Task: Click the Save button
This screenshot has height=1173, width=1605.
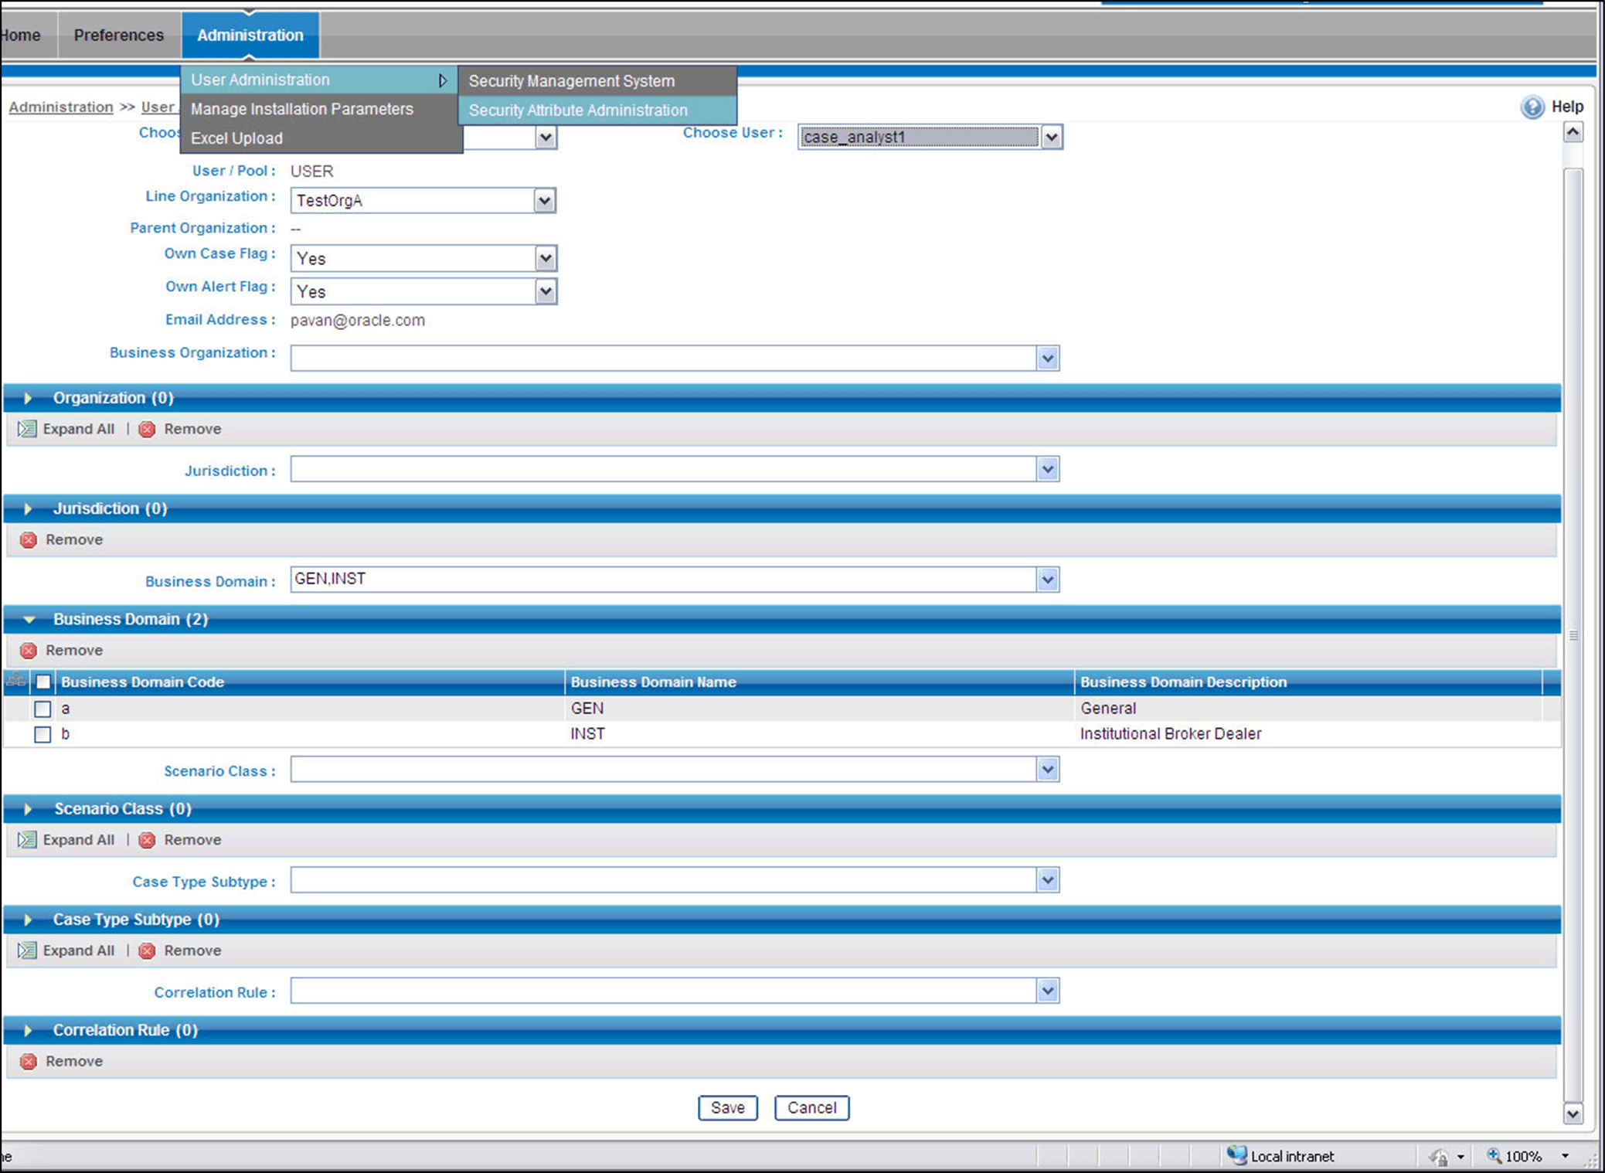Action: [x=727, y=1107]
